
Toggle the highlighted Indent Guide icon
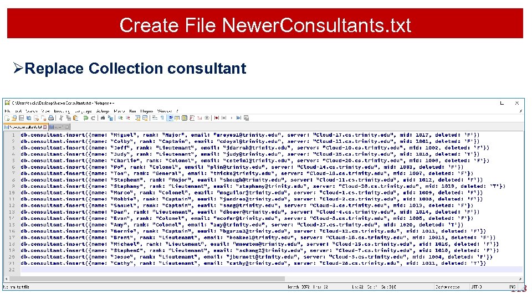click(x=170, y=118)
